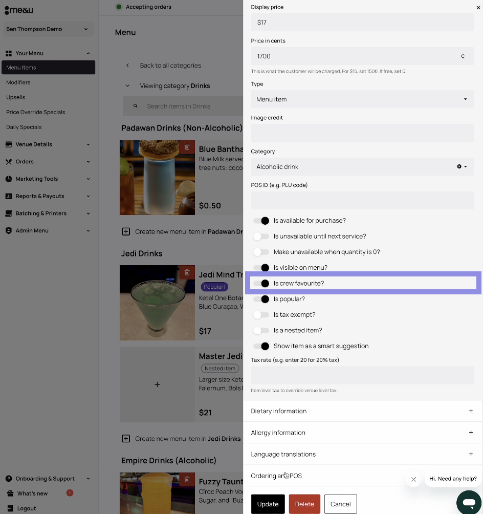Open the Ben Thompson Demo venue dropdown

pos(48,29)
